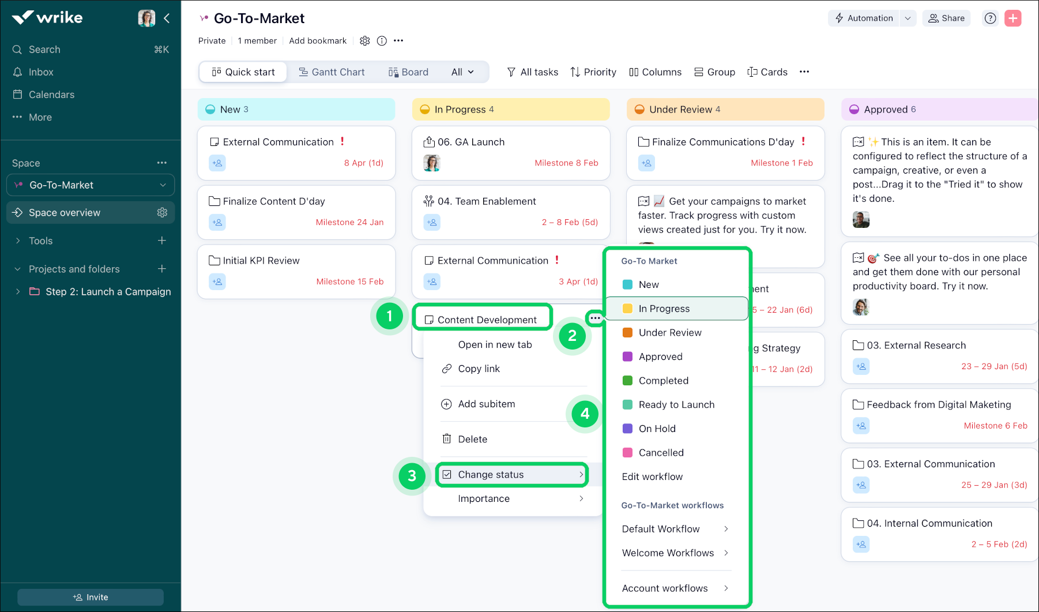Open the three-dots menu on Content Development card
Image resolution: width=1039 pixels, height=612 pixels.
tap(595, 318)
